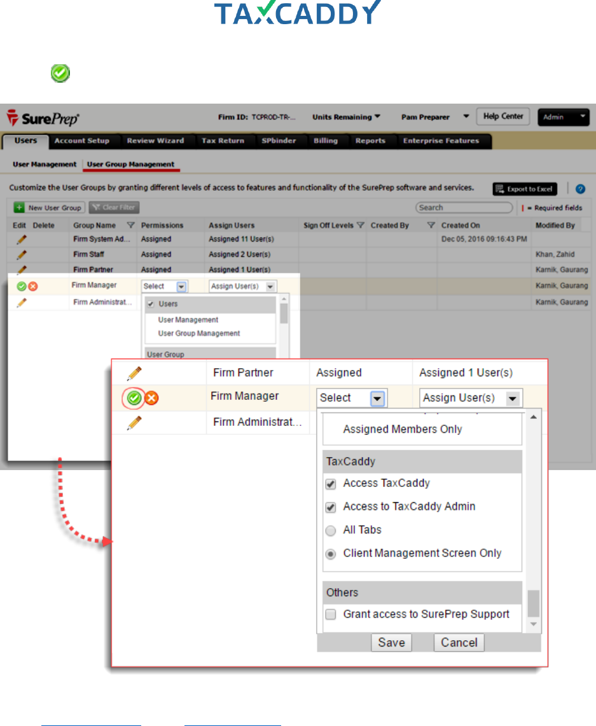Click the small pencil icon for Firm Administrat... in the main table
596x726 pixels.
click(x=21, y=303)
